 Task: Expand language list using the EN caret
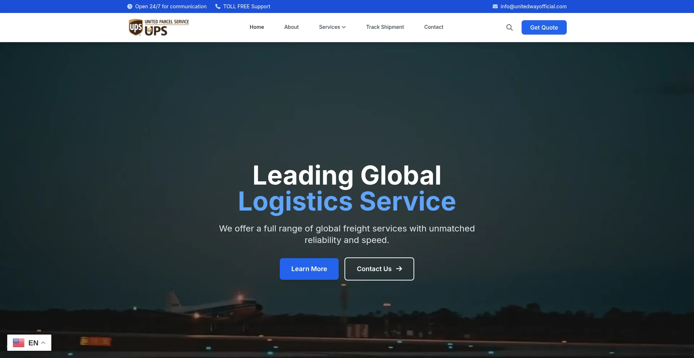tap(43, 343)
